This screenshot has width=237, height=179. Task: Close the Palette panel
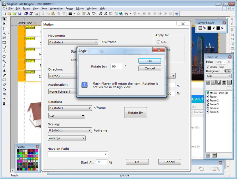[x=37, y=147]
